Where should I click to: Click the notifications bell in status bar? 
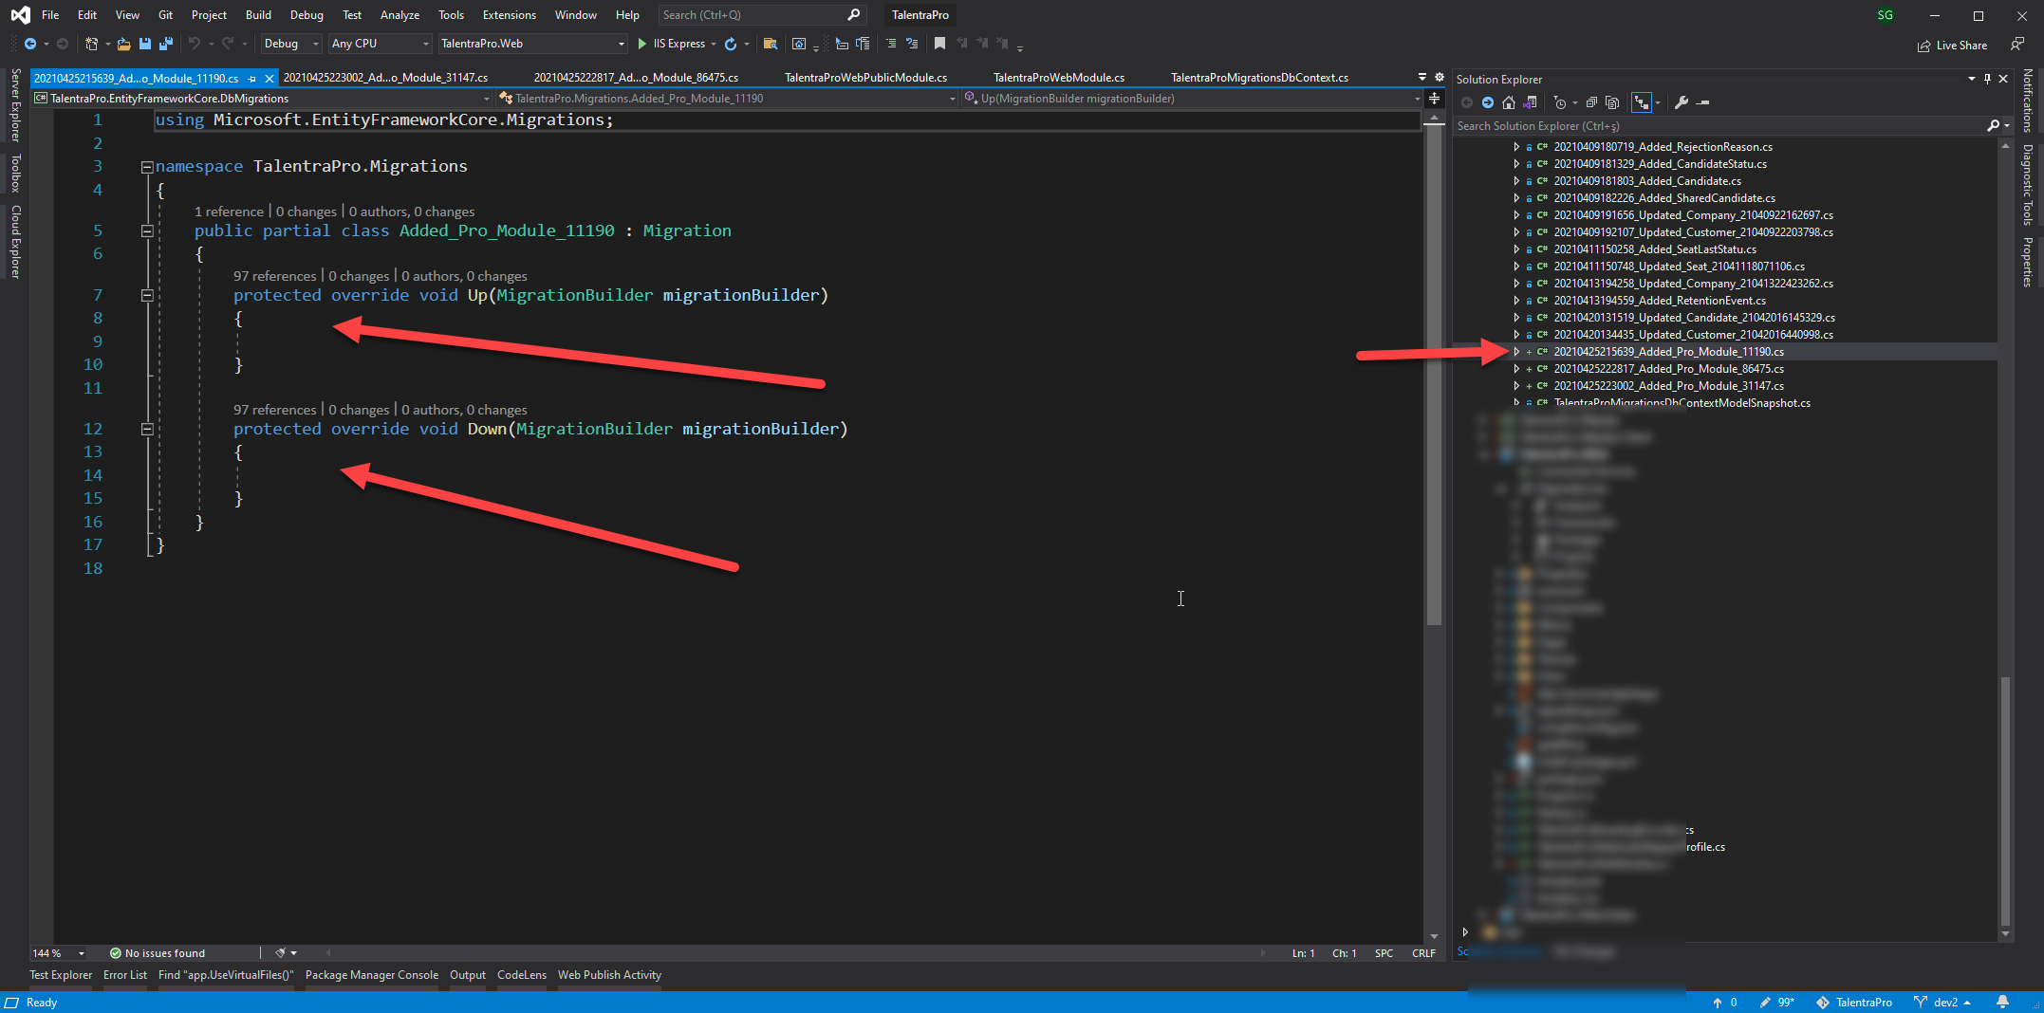click(2002, 1002)
